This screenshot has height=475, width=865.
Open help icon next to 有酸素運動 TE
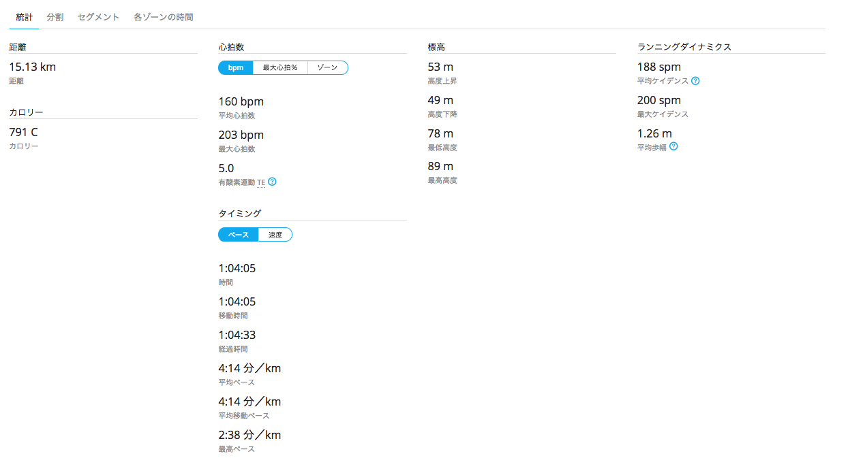pos(272,182)
